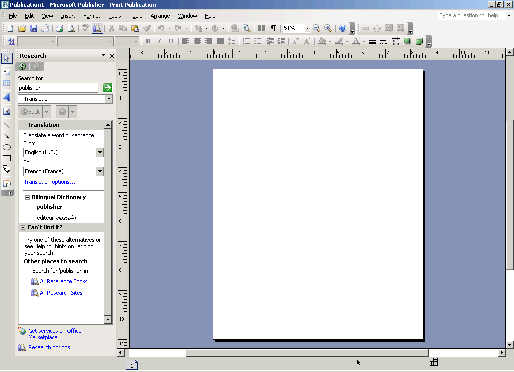This screenshot has height=372, width=514.
Task: Select the Text Box tool in Objects toolbar
Action: click(x=6, y=72)
